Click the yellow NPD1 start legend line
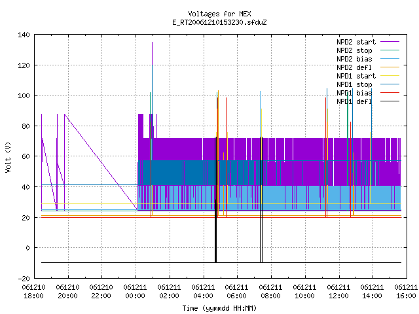This screenshot has width=419, height=314. [390, 76]
